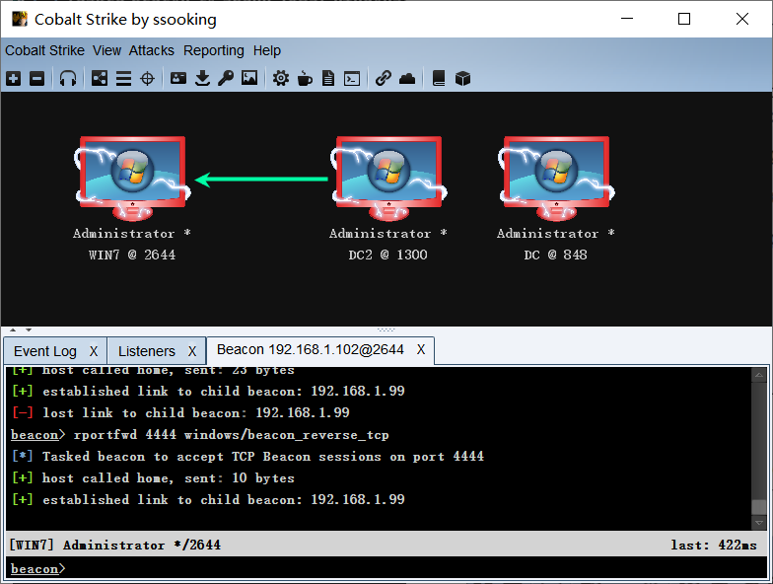This screenshot has width=773, height=584.
Task: Expand split pane with down arrow
Action: tap(29, 329)
